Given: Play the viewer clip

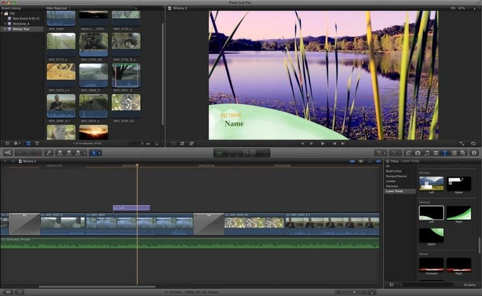Looking at the screenshot, I should (x=322, y=143).
